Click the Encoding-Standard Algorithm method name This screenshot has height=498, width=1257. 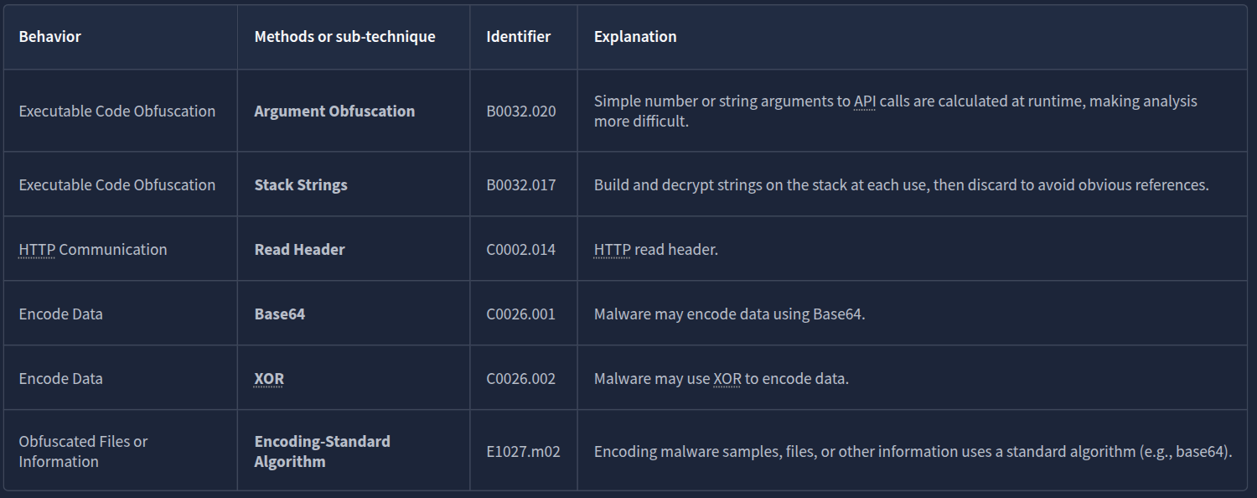click(x=322, y=451)
